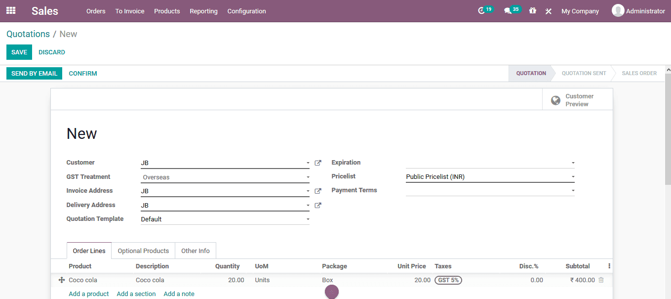Image resolution: width=671 pixels, height=299 pixels.
Task: Click the Customer Preview globe icon
Action: 555,100
